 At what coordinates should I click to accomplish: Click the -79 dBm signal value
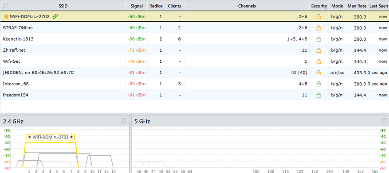pos(137,62)
